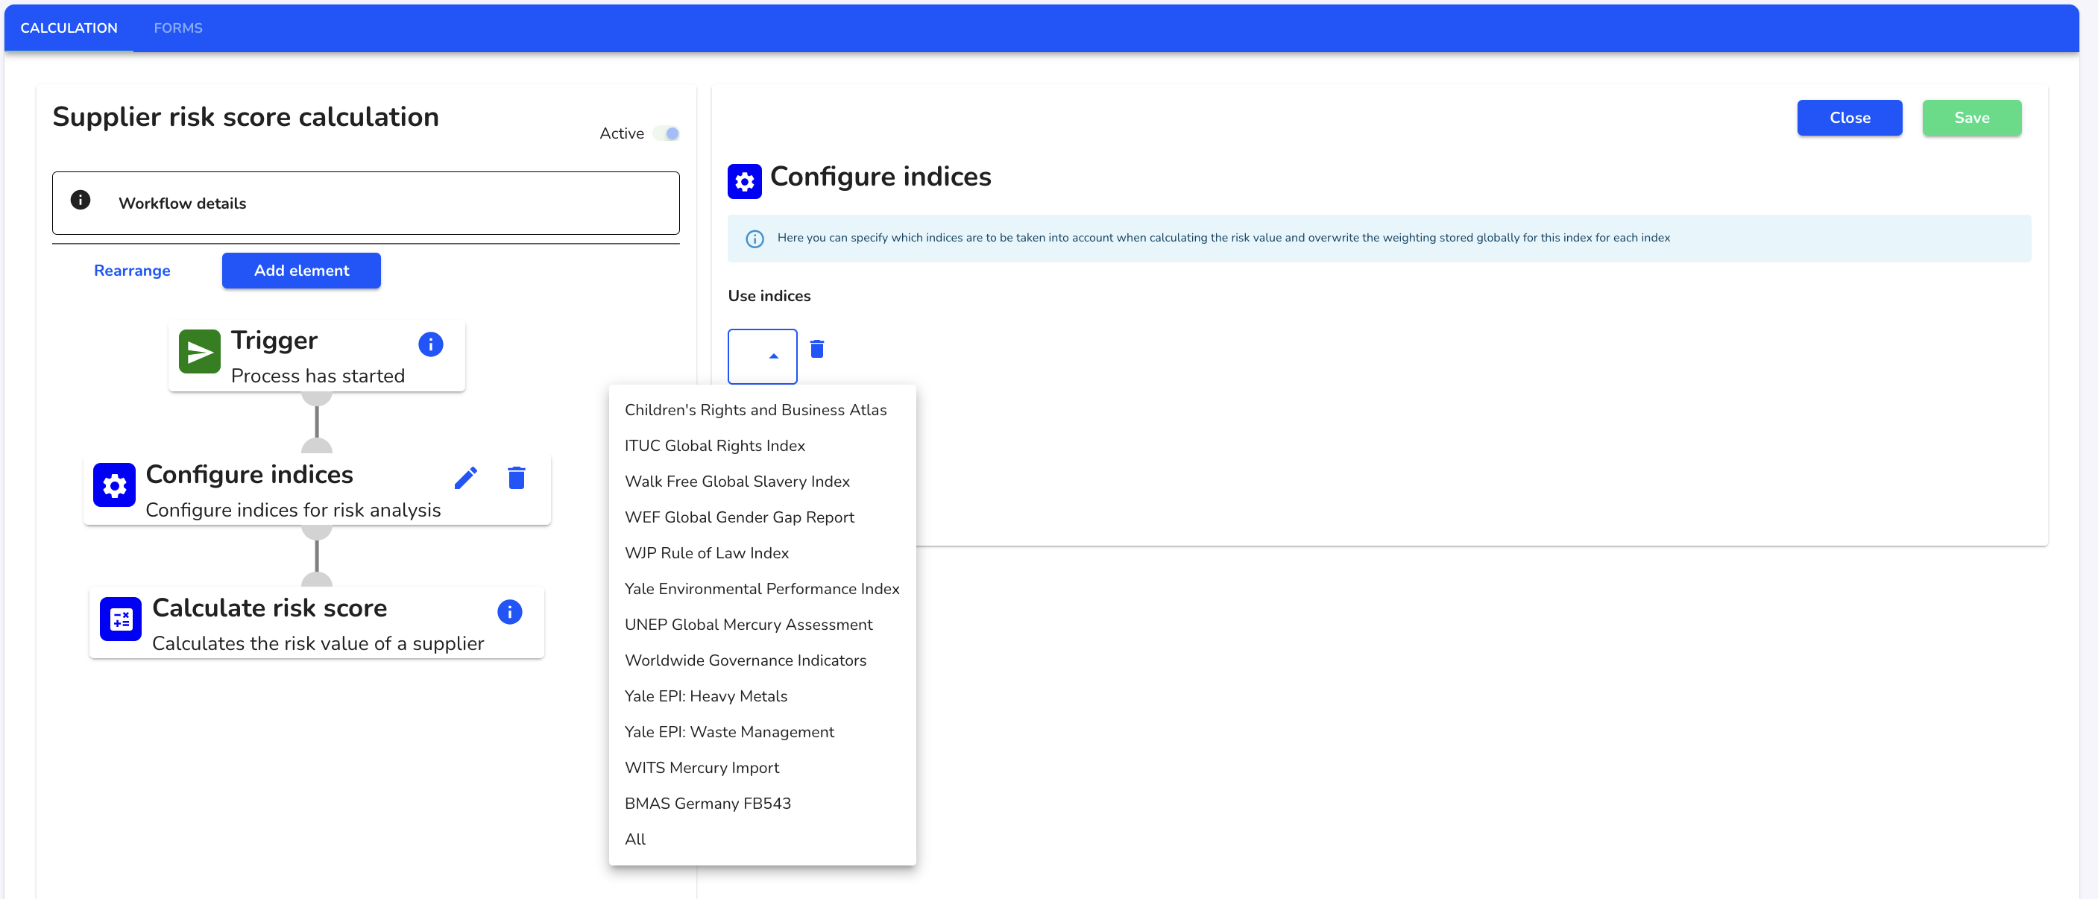Choose Yale Environmental Performance Index
2098x899 pixels.
762,589
